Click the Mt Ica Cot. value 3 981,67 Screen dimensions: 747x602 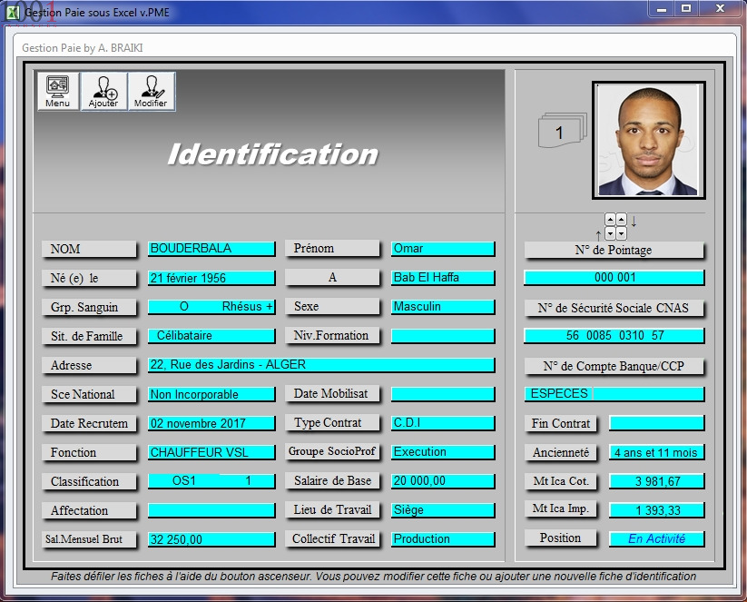(656, 481)
